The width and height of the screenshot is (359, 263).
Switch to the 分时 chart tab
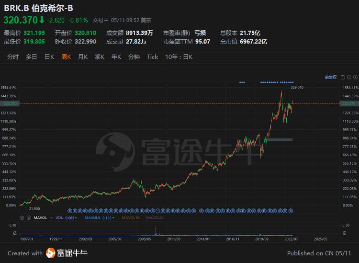click(13, 57)
